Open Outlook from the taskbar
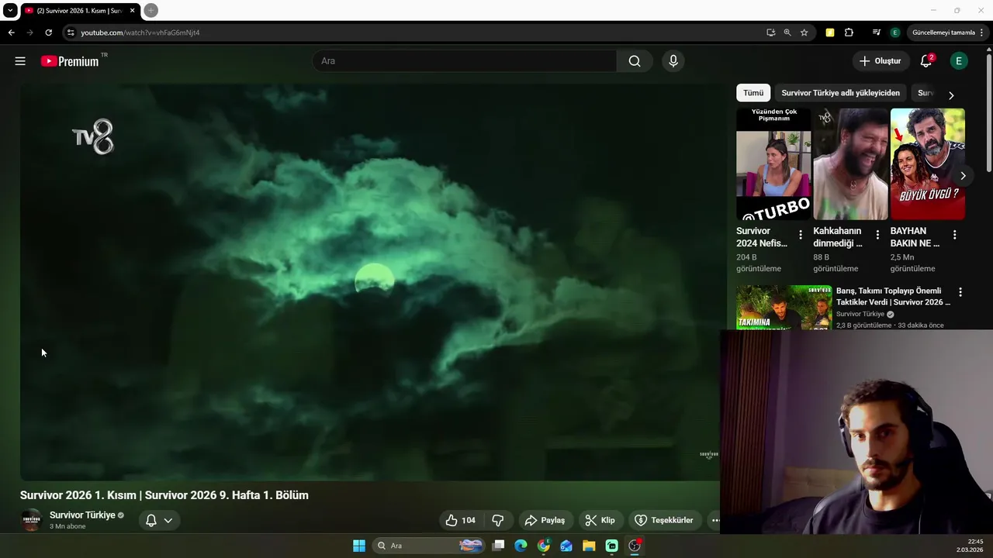 coord(566,546)
